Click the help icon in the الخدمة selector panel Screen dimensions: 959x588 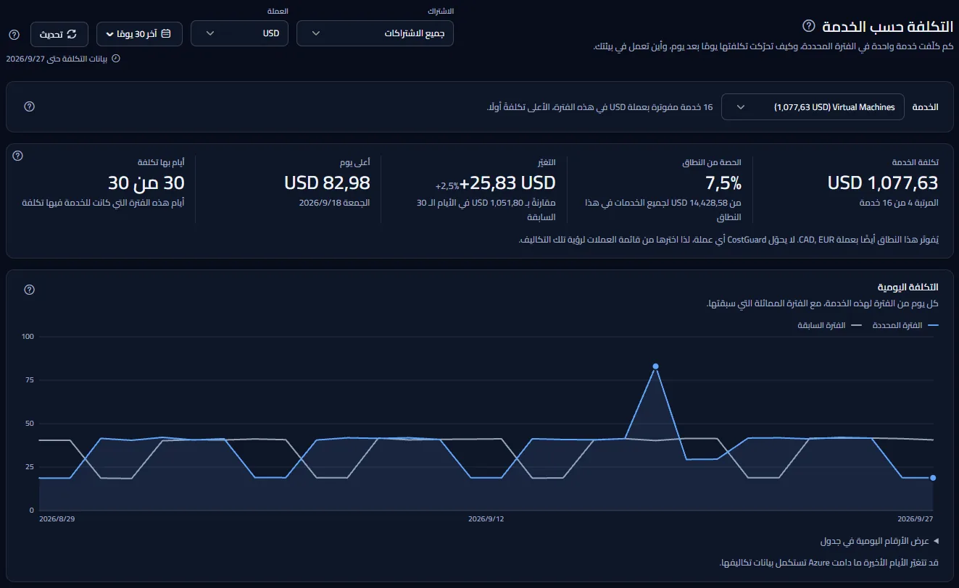[x=29, y=106]
